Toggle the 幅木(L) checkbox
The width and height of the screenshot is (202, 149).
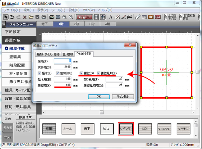39,73
